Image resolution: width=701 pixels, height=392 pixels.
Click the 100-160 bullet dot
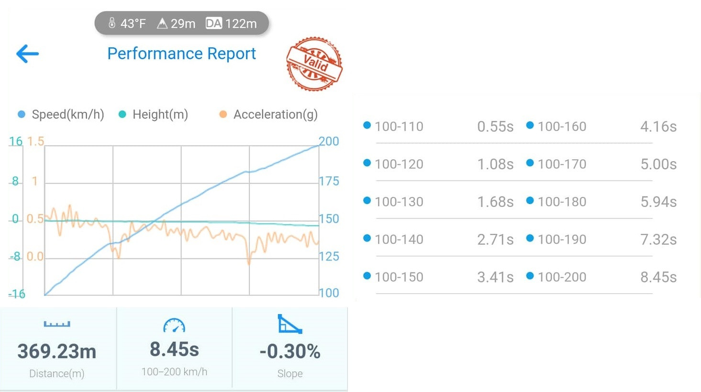(530, 125)
